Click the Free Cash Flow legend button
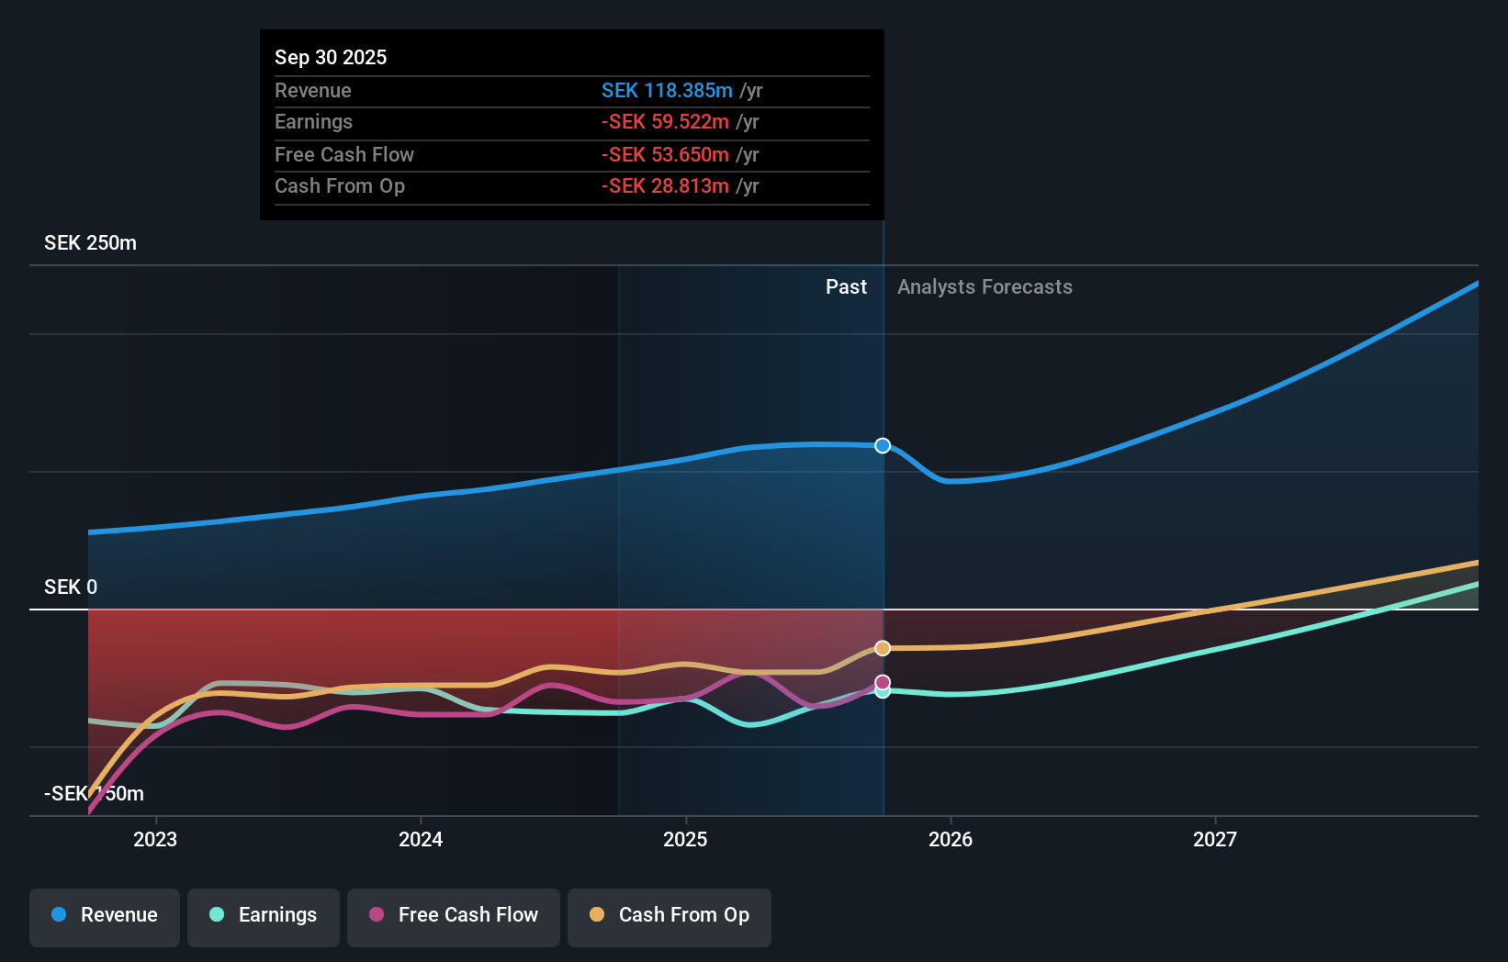Screen dimensions: 1508x962 point(453,915)
